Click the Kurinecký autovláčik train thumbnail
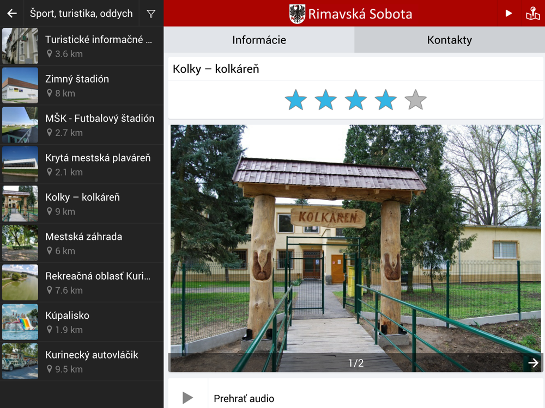Viewport: 545px width, 408px height. point(20,361)
